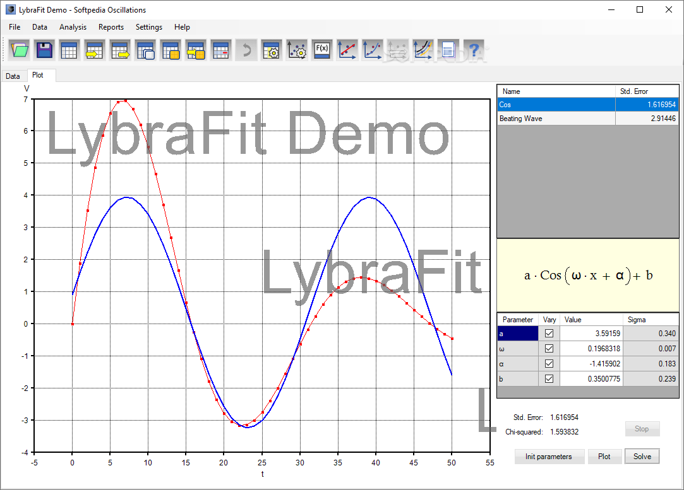The width and height of the screenshot is (684, 490).
Task: Click the multi-curve comparison plot icon
Action: click(423, 50)
